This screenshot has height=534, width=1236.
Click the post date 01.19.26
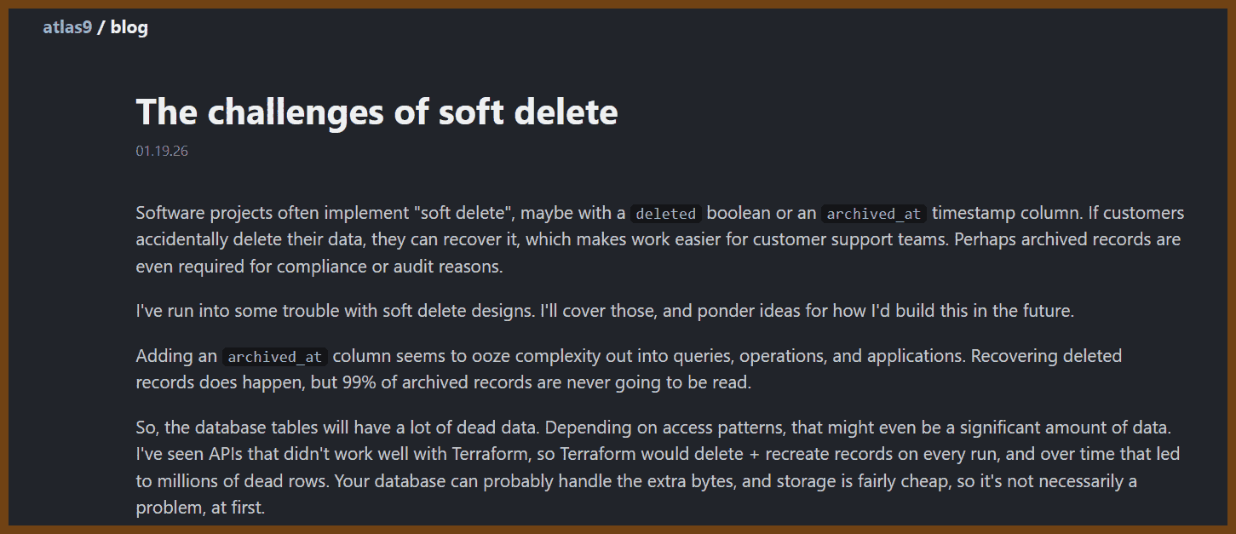pyautogui.click(x=162, y=152)
